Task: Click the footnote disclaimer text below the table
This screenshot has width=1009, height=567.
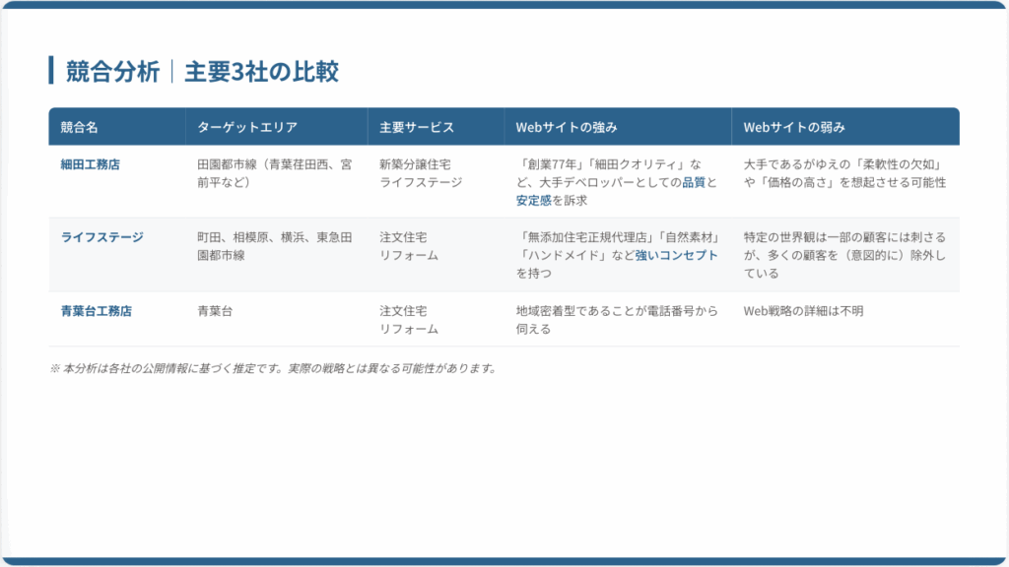Action: click(x=276, y=366)
